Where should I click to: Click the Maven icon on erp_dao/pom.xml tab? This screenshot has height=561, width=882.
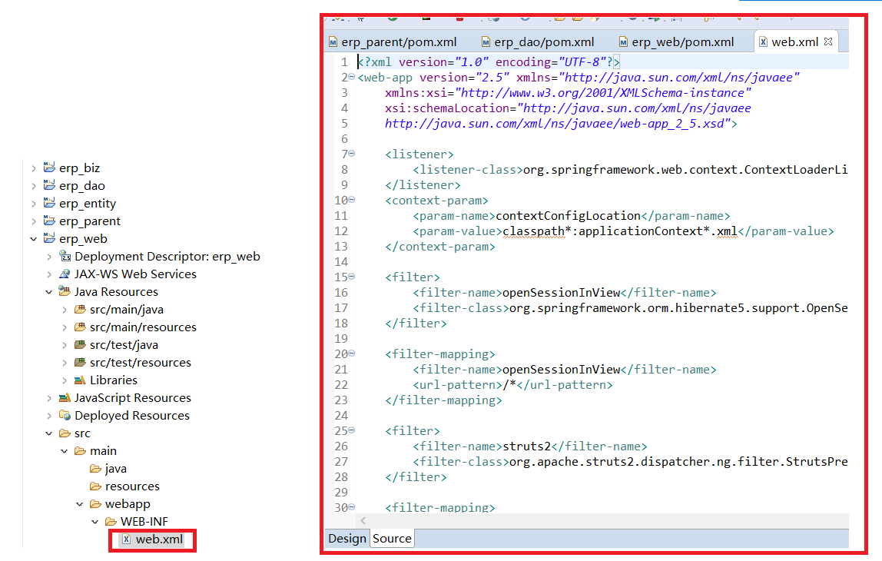pos(486,42)
